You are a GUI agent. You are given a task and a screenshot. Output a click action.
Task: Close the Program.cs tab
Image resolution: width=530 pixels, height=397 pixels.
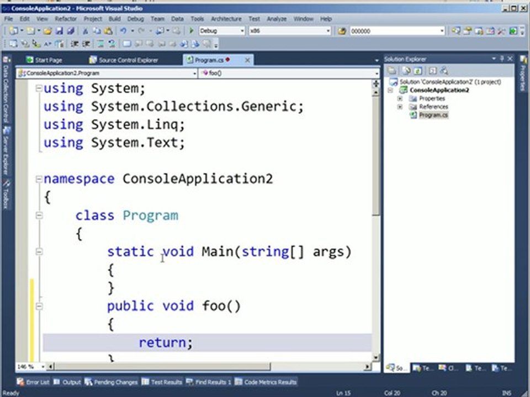[247, 60]
